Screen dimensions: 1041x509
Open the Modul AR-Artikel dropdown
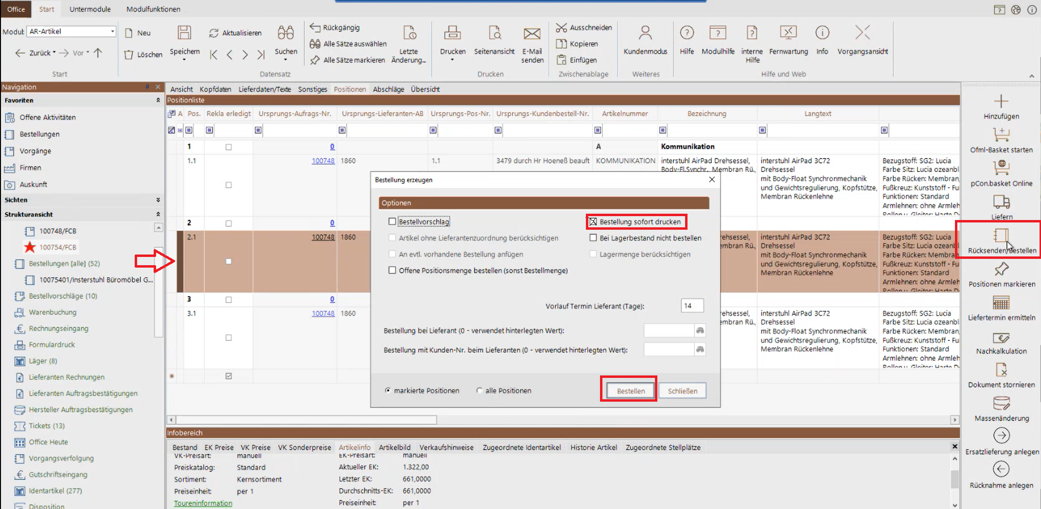tap(112, 32)
